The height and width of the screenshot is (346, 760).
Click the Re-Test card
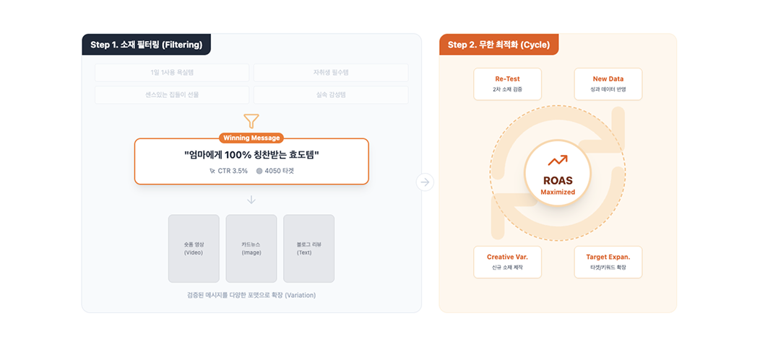pos(507,84)
